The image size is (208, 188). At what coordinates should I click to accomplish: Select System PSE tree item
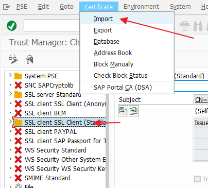click(42, 76)
